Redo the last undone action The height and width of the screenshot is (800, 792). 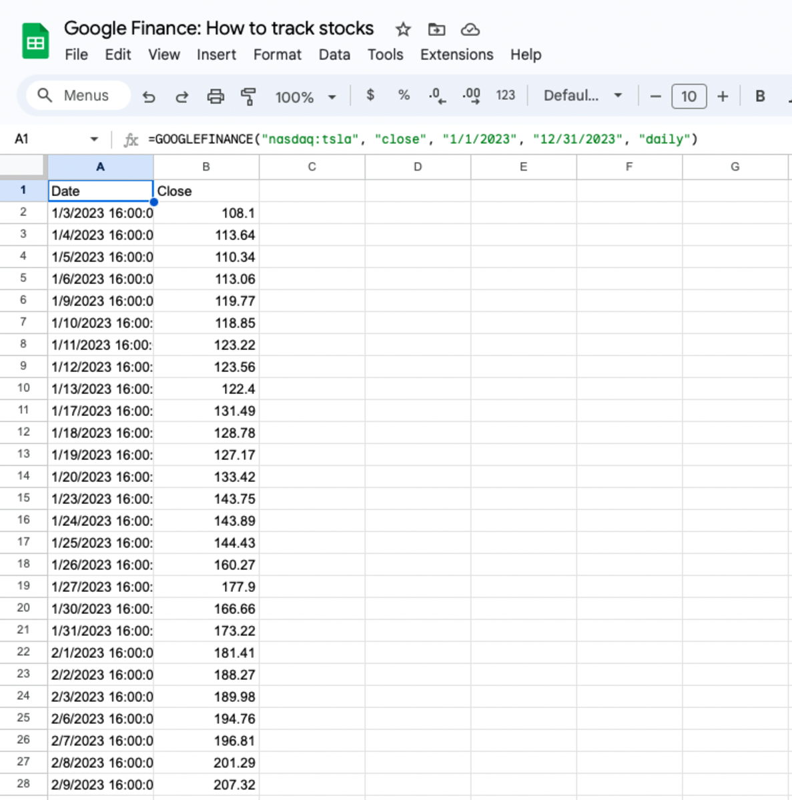tap(181, 97)
